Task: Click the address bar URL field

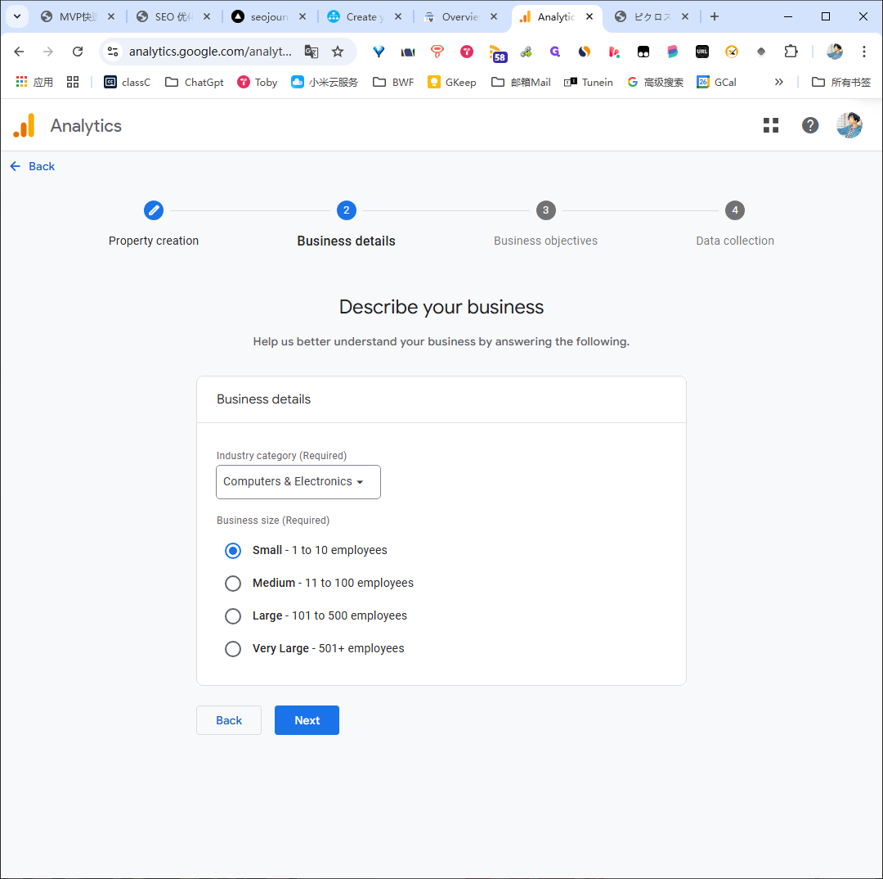Action: click(210, 52)
